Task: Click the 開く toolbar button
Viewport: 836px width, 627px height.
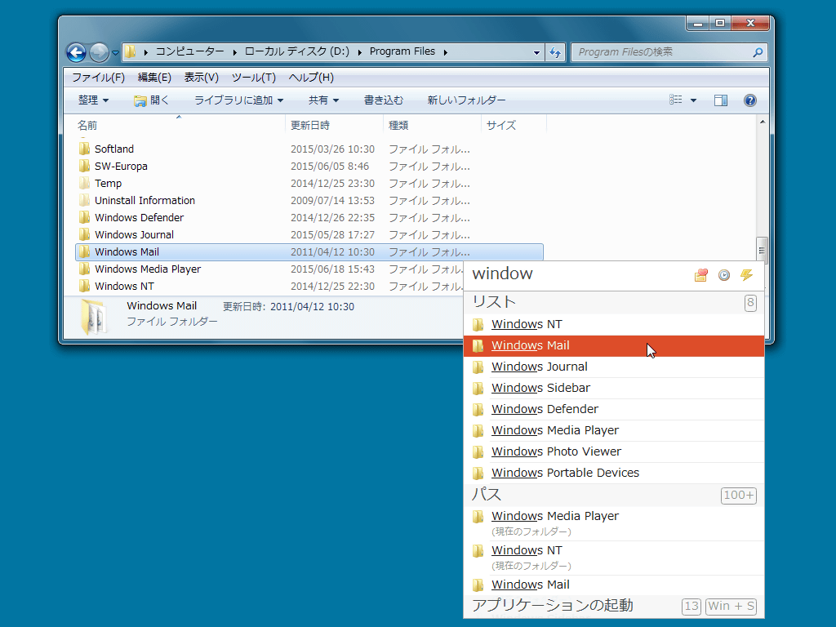Action: coord(151,100)
